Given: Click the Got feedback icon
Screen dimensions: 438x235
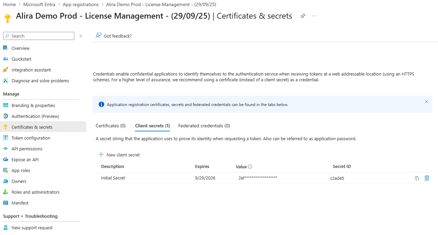Looking at the screenshot, I should (98, 36).
